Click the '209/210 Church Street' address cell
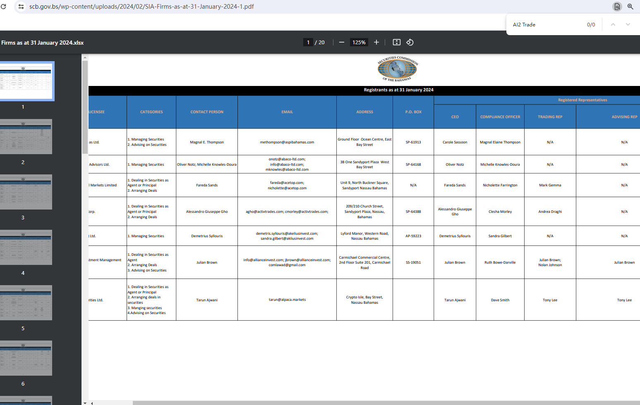 click(364, 212)
